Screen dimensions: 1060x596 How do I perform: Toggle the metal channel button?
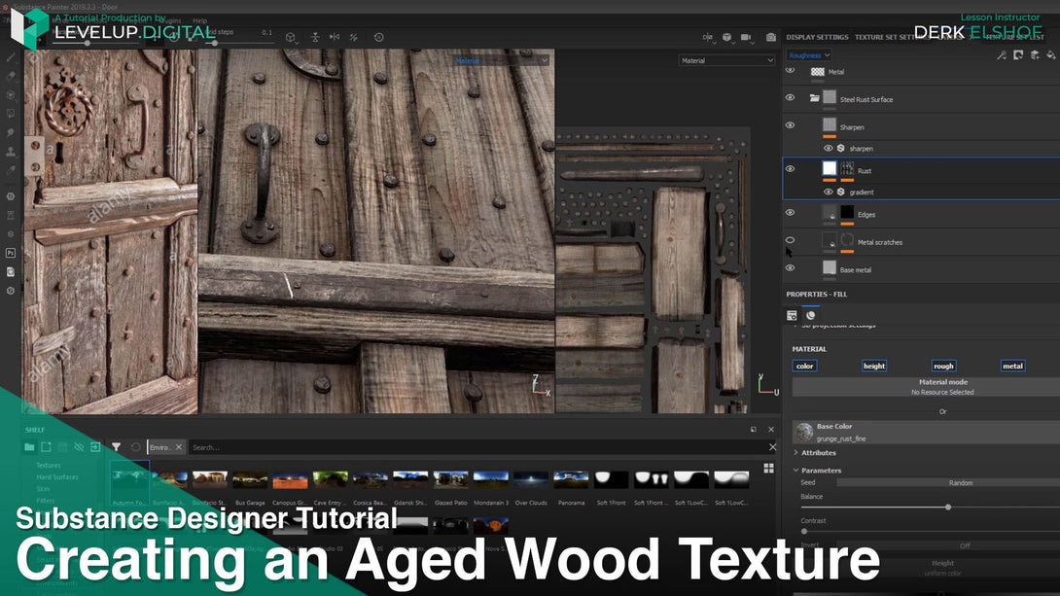point(1012,366)
